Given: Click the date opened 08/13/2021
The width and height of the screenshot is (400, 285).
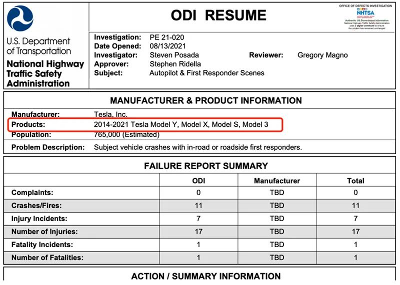Looking at the screenshot, I should [167, 46].
